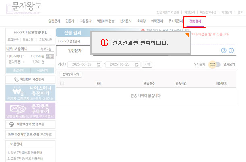Open the 주소록관리 menu

(x=175, y=21)
